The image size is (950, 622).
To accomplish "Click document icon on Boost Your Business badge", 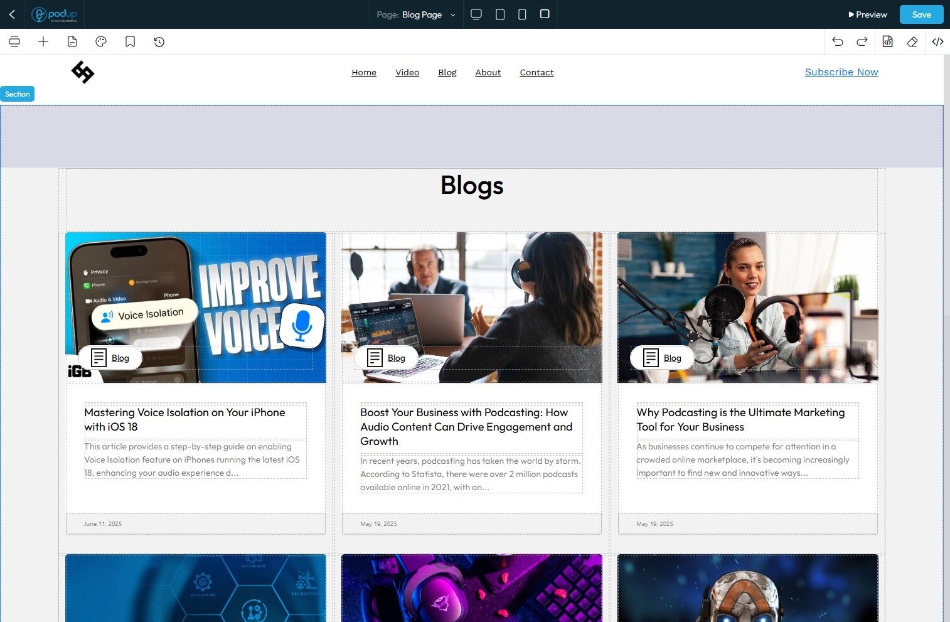I will pos(375,358).
